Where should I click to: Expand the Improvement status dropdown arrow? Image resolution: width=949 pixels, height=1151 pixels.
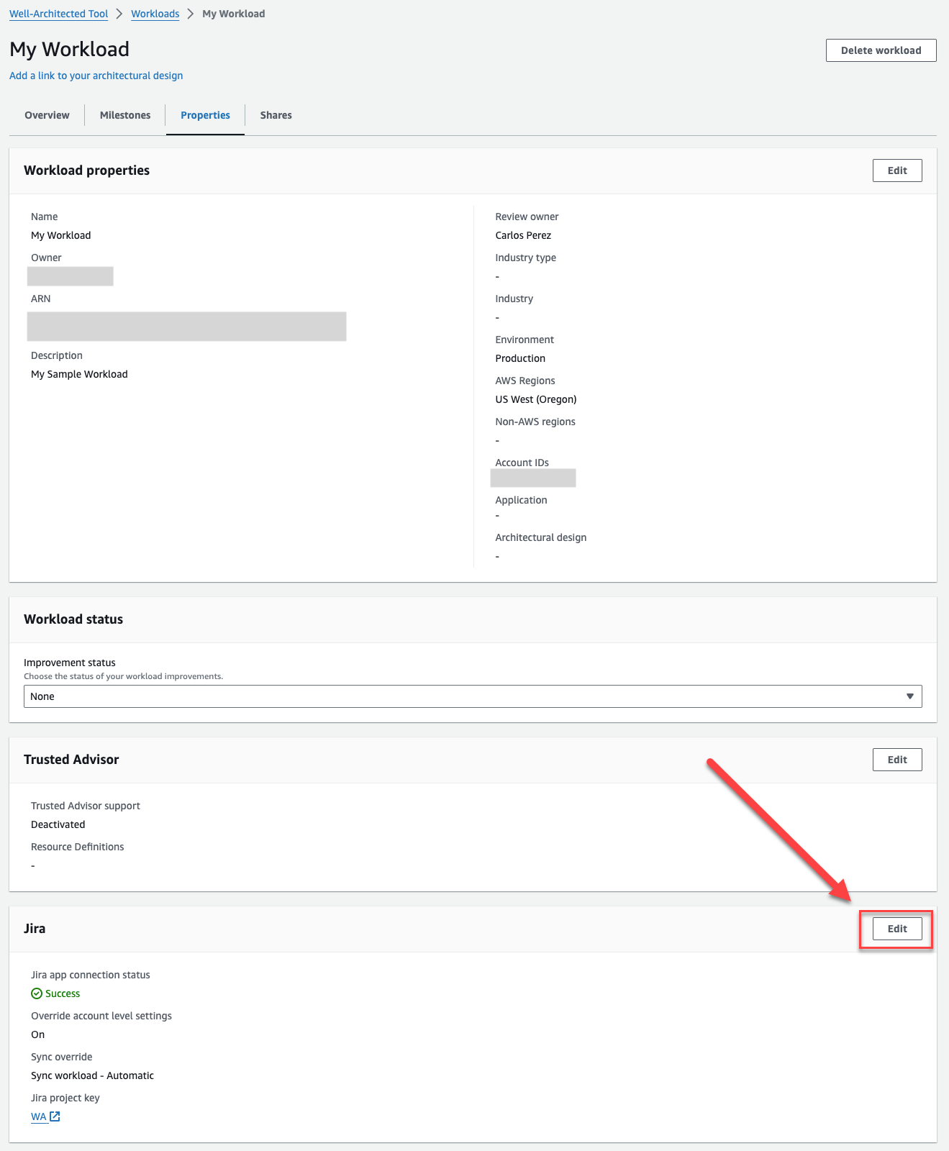tap(910, 696)
